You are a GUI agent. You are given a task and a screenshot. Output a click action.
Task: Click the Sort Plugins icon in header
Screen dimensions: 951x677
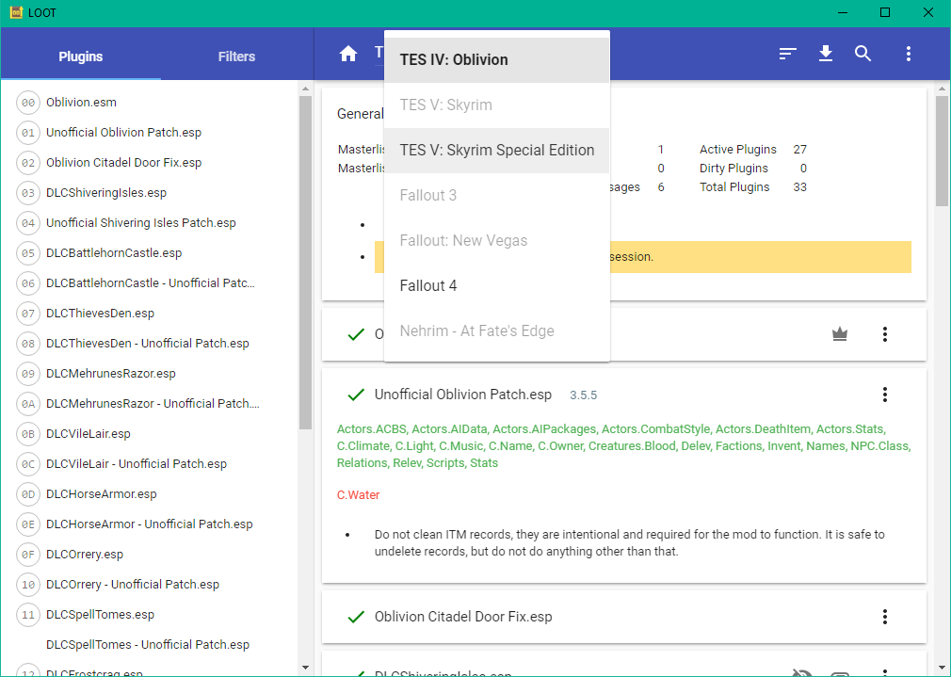[x=787, y=54]
